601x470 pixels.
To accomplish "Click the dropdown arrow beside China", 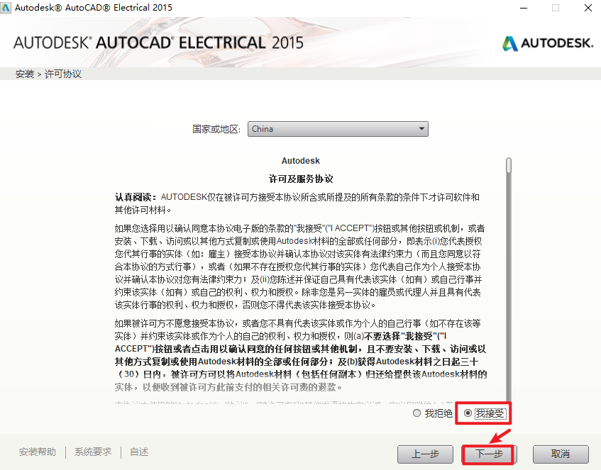I will 421,129.
